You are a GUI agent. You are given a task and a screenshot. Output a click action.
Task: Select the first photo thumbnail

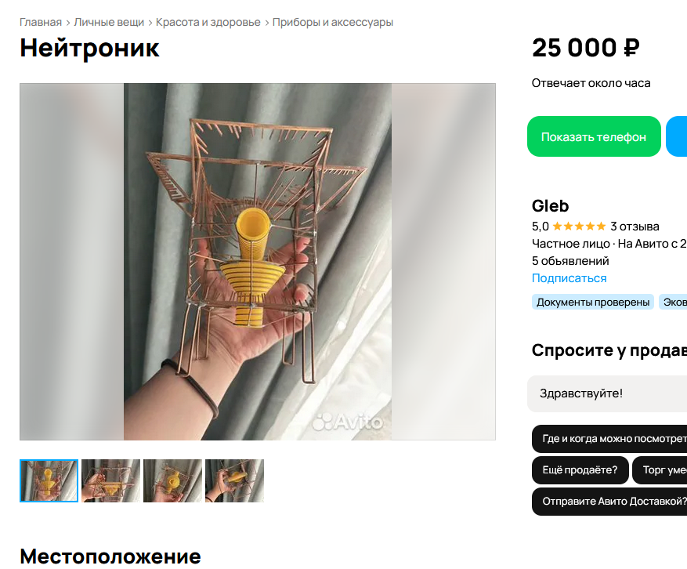click(49, 480)
